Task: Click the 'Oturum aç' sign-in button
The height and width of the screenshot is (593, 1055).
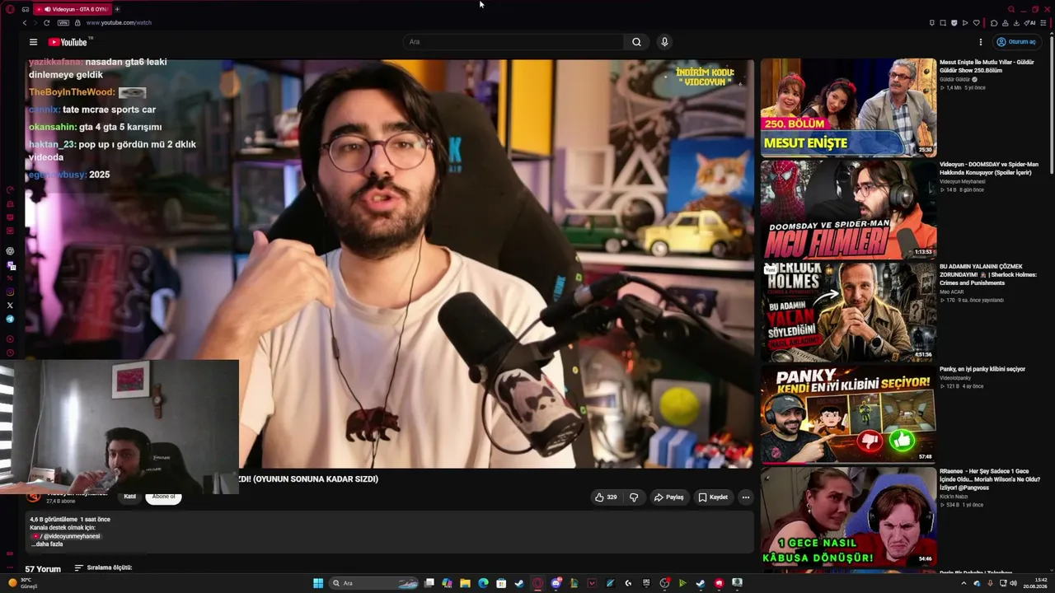Action: (1016, 42)
